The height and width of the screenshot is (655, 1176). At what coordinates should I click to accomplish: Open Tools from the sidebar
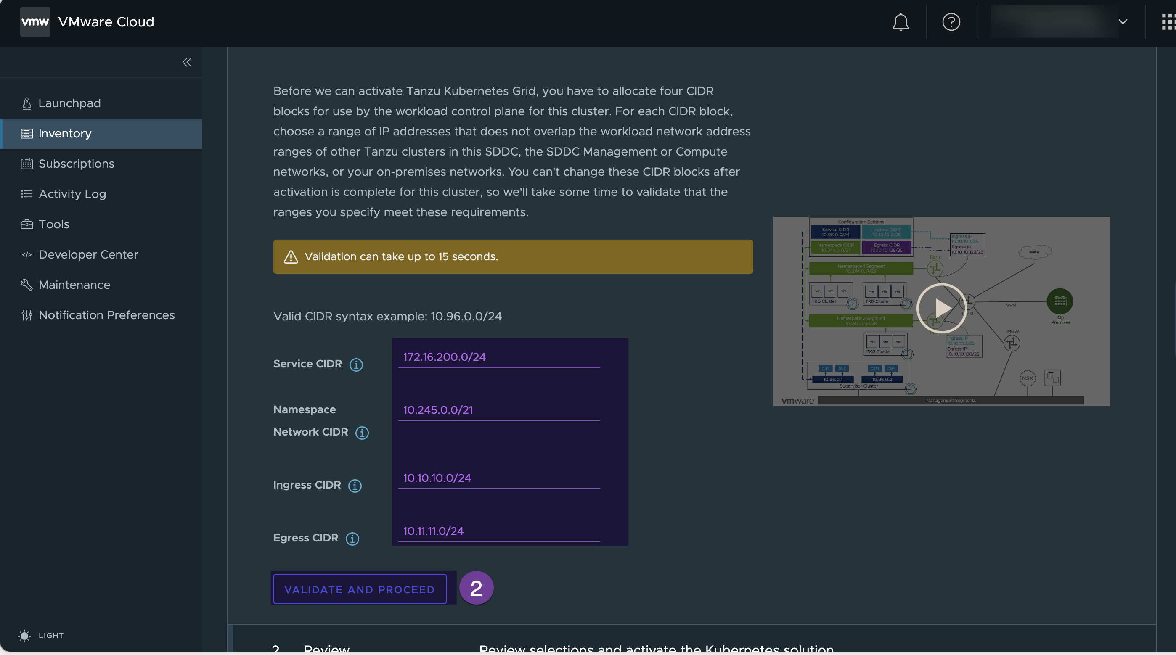point(101,224)
